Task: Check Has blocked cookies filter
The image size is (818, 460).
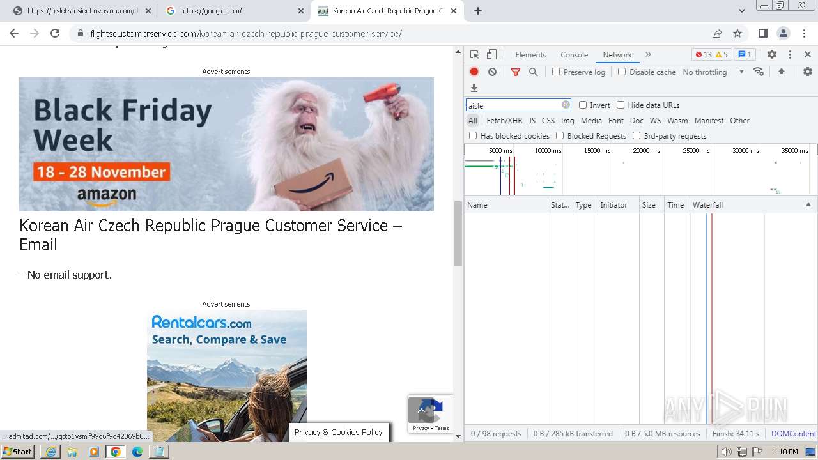Action: (x=473, y=135)
